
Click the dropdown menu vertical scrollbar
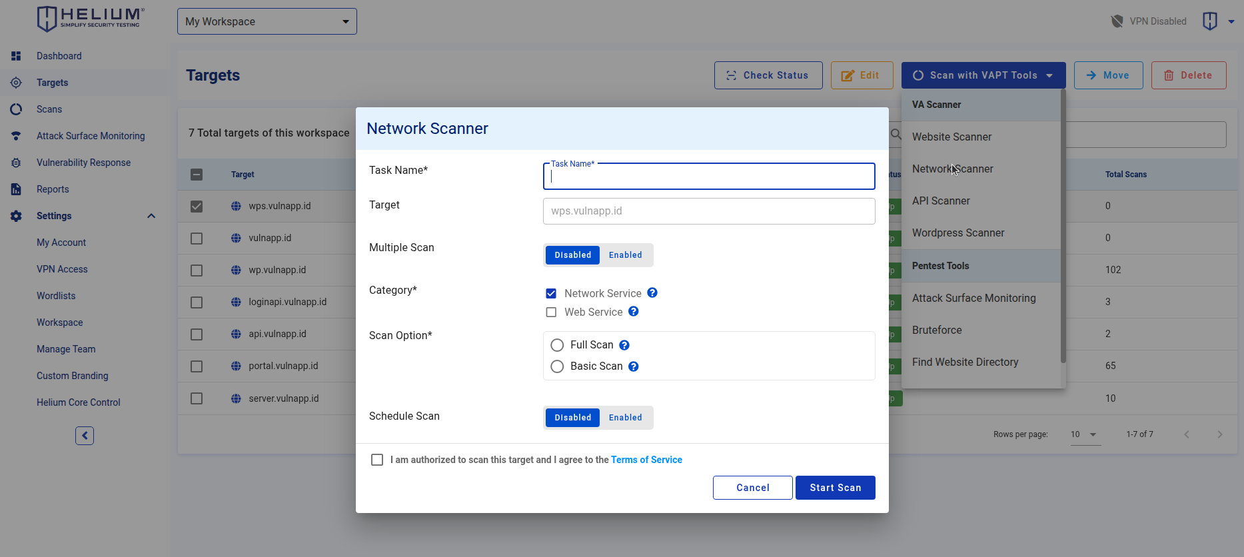pyautogui.click(x=1063, y=227)
